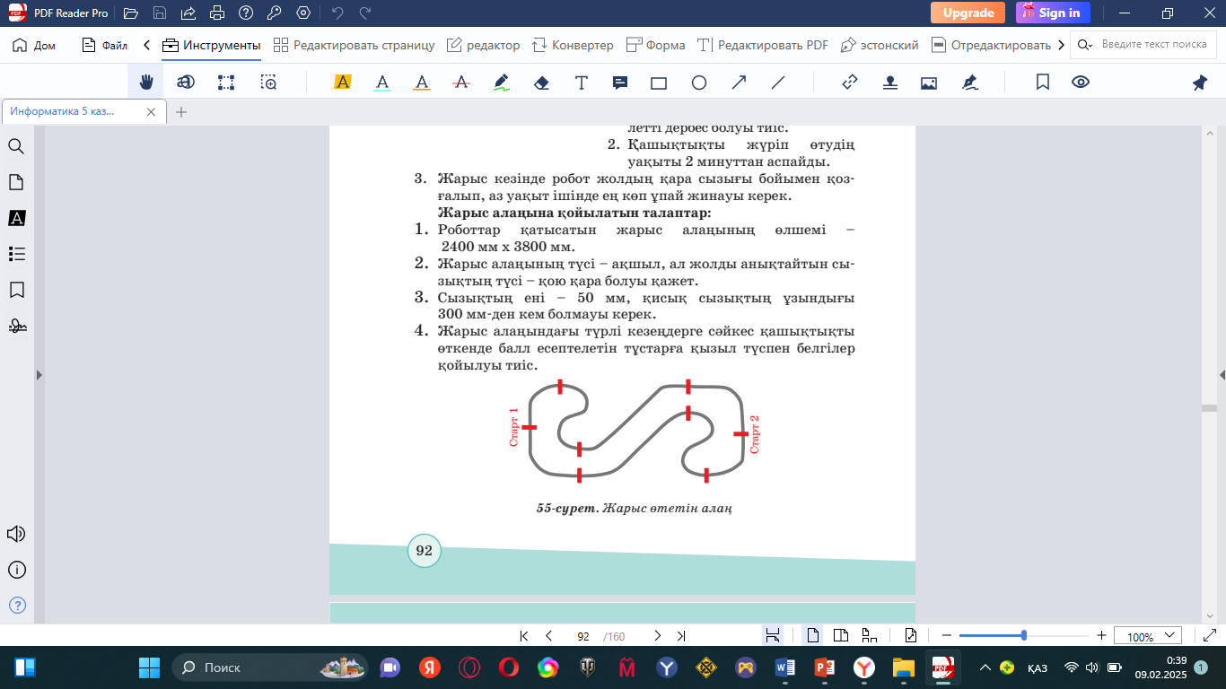The height and width of the screenshot is (689, 1226).
Task: Open the Редактировать PDF tab
Action: tap(763, 45)
